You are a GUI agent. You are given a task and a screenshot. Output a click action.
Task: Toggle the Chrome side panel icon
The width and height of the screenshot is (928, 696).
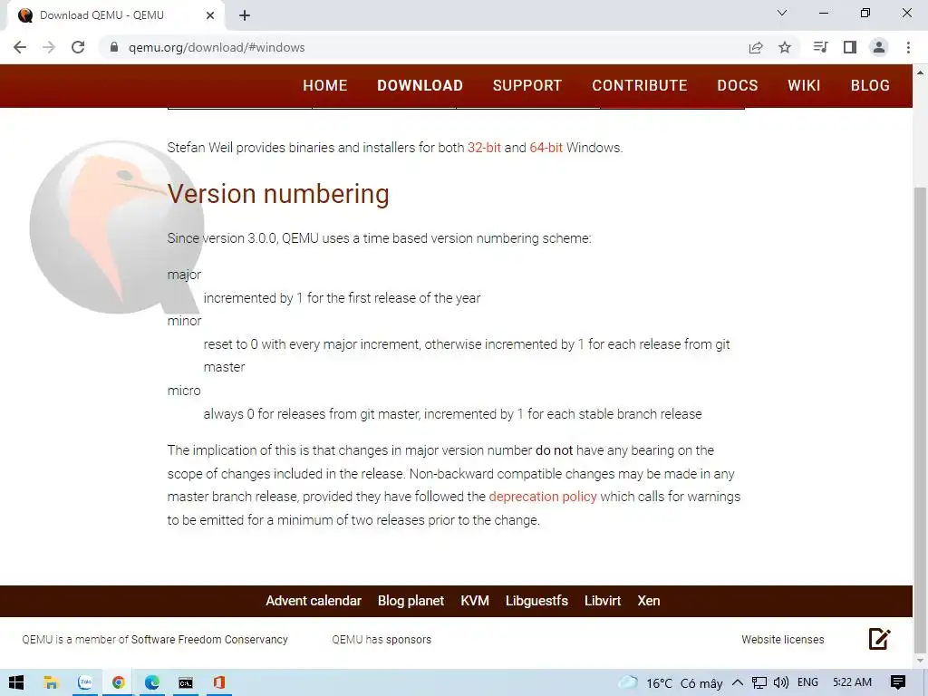pos(850,47)
